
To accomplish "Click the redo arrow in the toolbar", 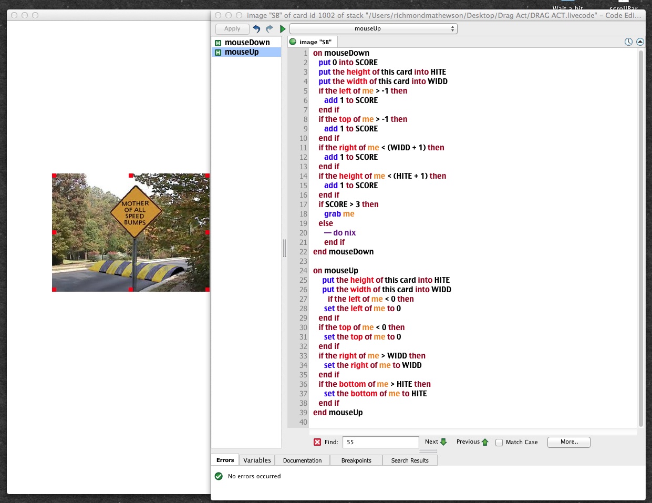I will pyautogui.click(x=270, y=29).
